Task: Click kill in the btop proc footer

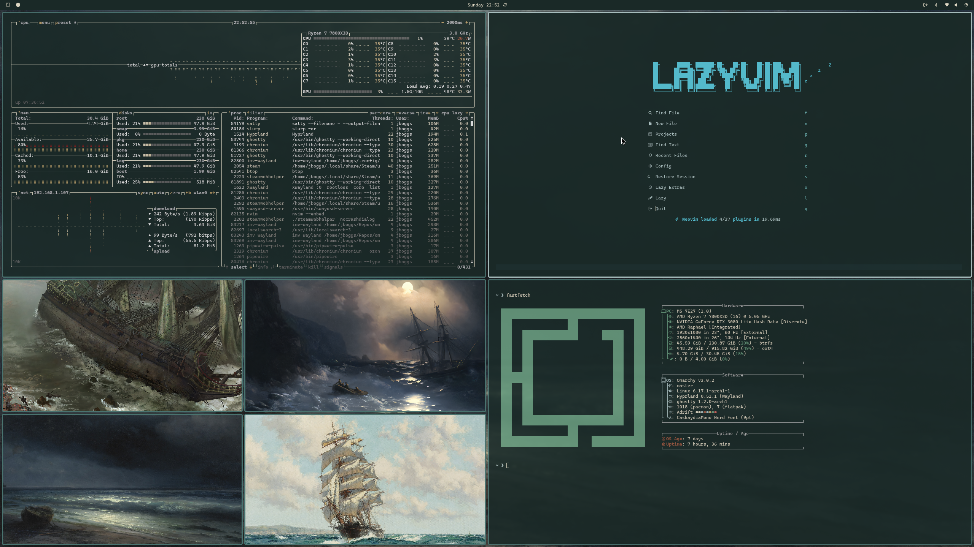Action: (314, 267)
